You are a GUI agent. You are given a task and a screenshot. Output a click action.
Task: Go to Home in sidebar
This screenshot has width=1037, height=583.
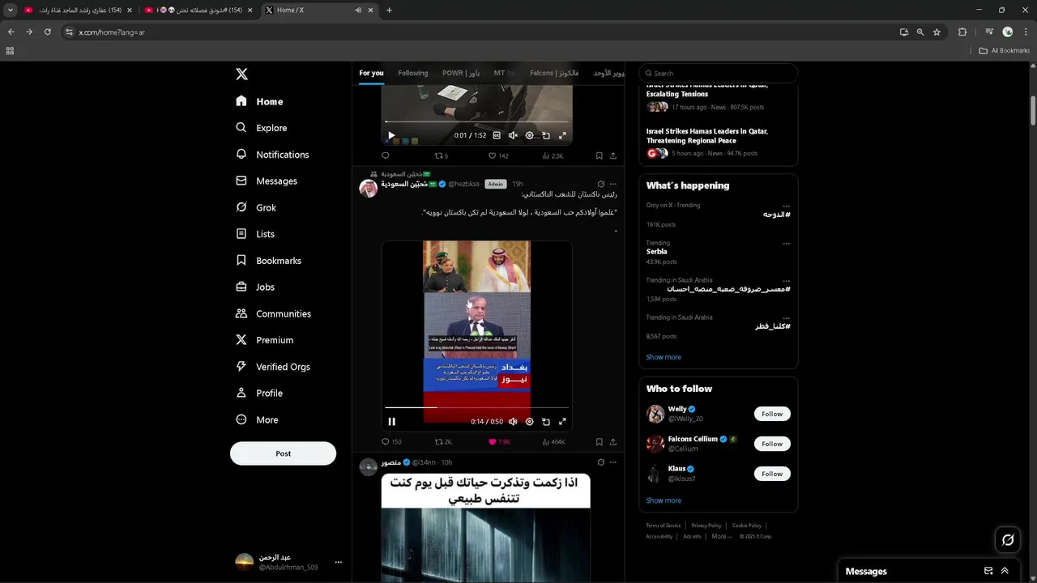click(259, 101)
